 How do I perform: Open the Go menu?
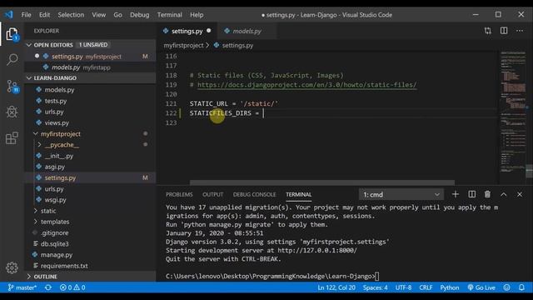tap(117, 15)
